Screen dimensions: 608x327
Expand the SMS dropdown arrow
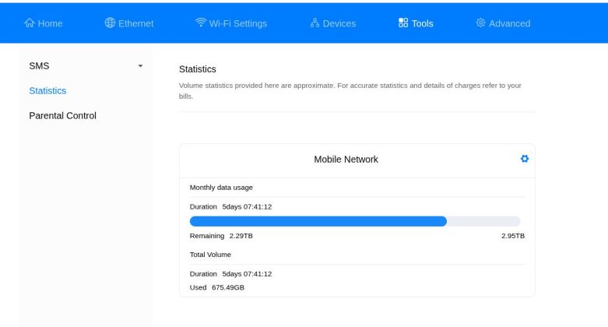140,66
